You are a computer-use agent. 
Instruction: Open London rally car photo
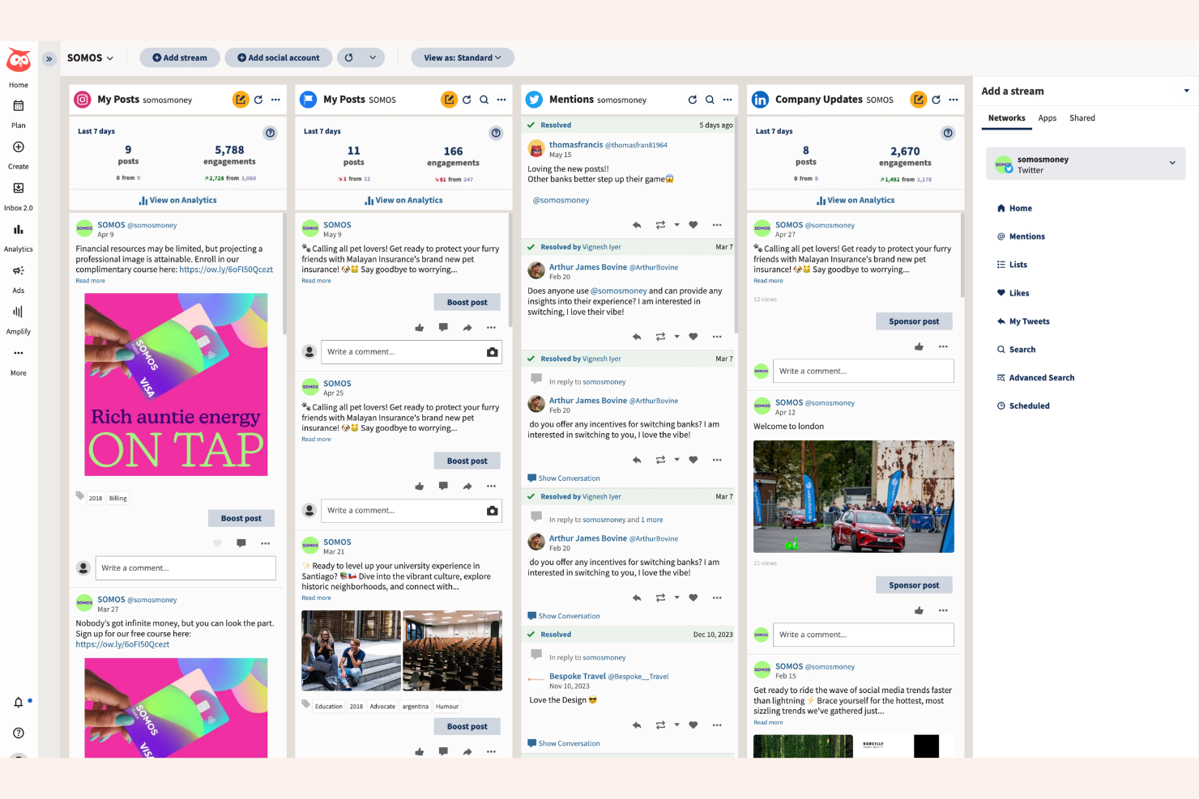coord(854,497)
